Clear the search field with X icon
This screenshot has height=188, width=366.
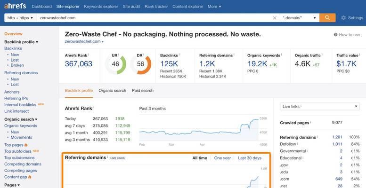pos(275,18)
